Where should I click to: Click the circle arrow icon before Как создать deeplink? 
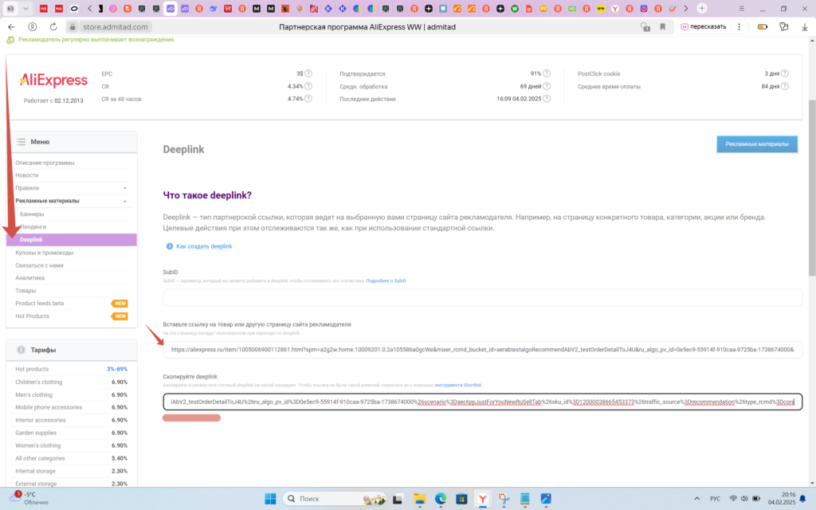[x=169, y=246]
